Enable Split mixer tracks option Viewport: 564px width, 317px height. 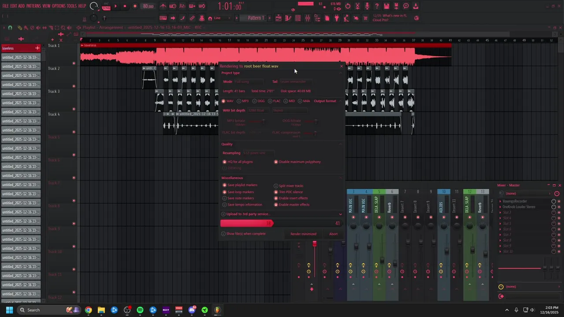pos(289,186)
